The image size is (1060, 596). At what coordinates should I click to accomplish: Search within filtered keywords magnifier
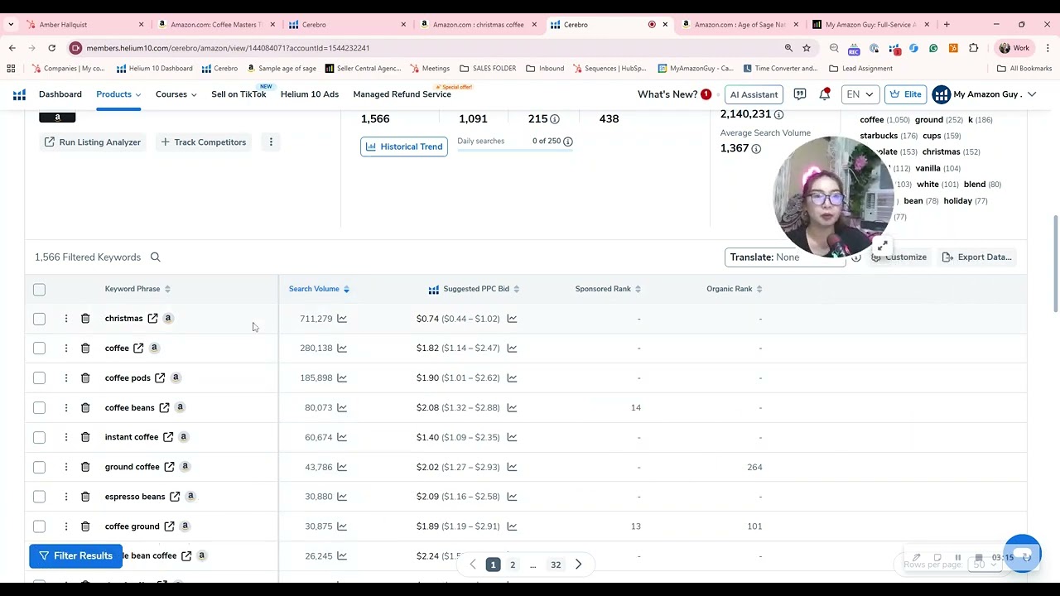click(155, 257)
